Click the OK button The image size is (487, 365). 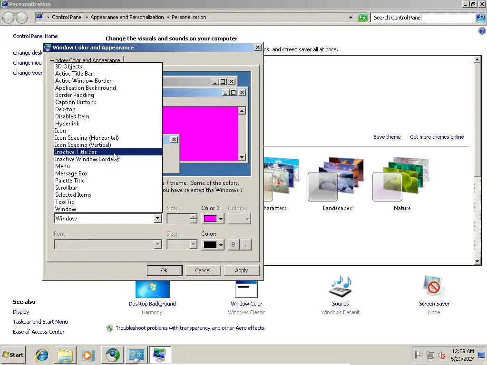(x=164, y=270)
